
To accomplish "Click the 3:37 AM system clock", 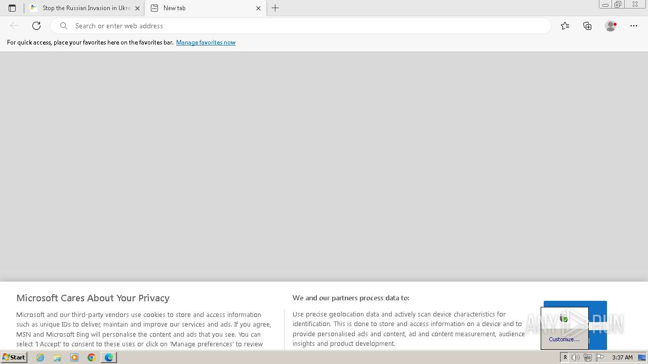I will coord(622,357).
